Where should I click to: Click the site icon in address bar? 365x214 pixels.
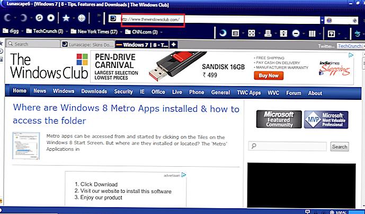pos(113,18)
